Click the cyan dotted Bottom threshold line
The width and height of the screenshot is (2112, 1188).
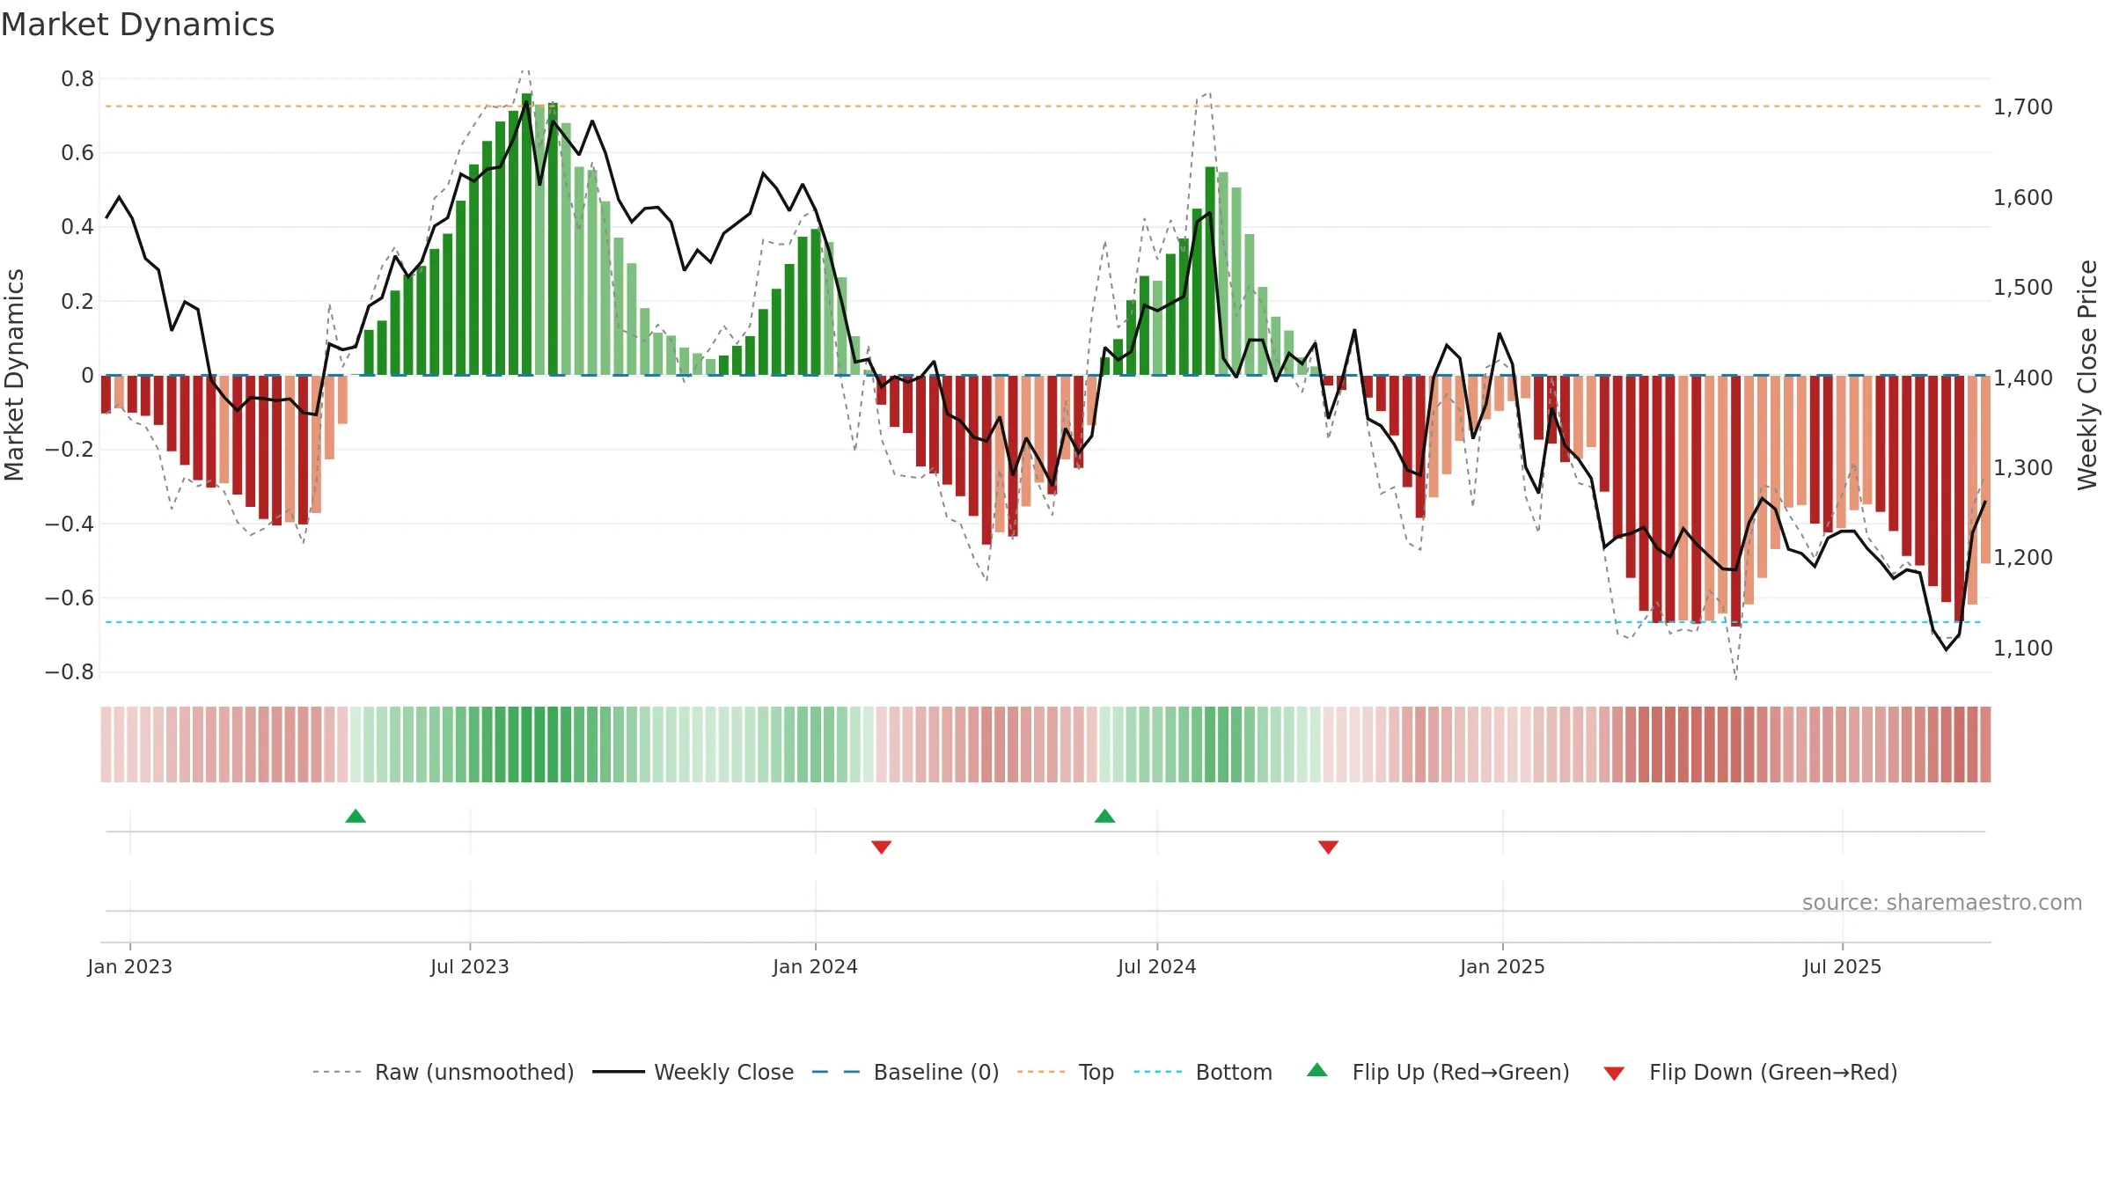pyautogui.click(x=1043, y=622)
